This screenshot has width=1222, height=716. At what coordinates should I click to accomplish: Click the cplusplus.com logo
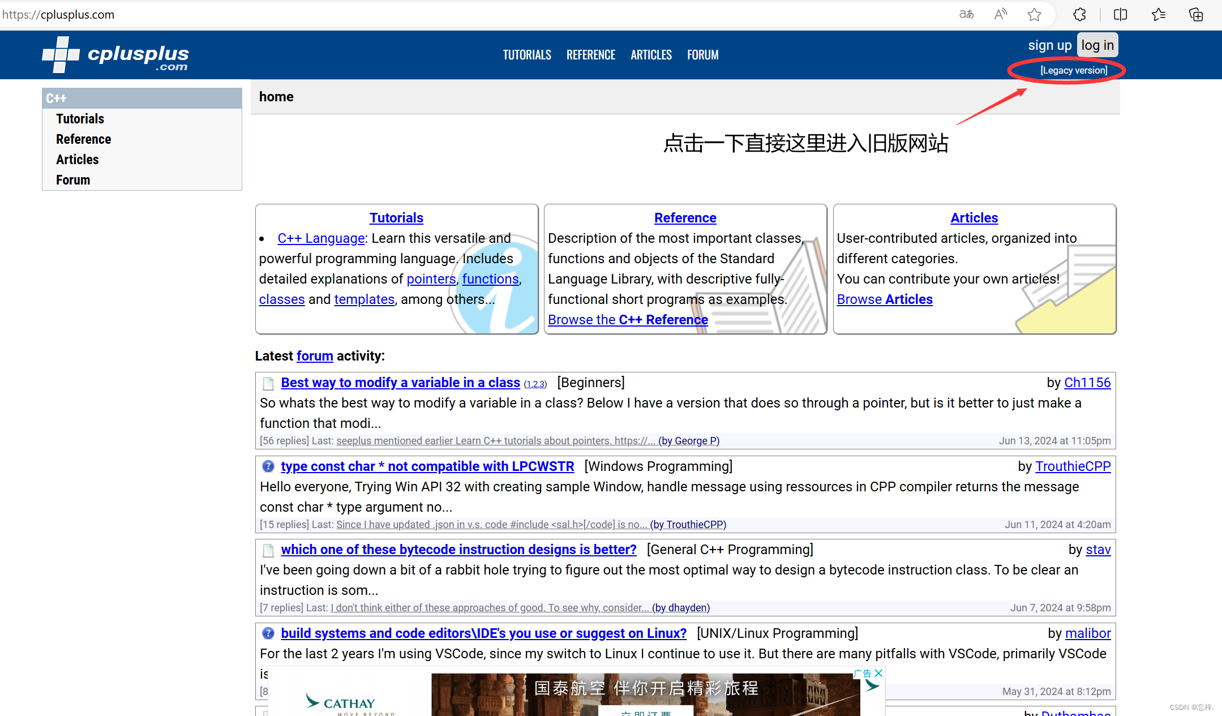click(x=115, y=55)
